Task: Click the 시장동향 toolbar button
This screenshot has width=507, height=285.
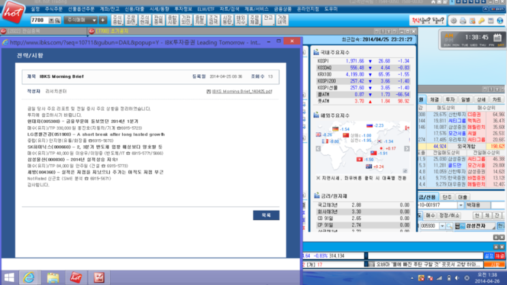Action: 227,20
